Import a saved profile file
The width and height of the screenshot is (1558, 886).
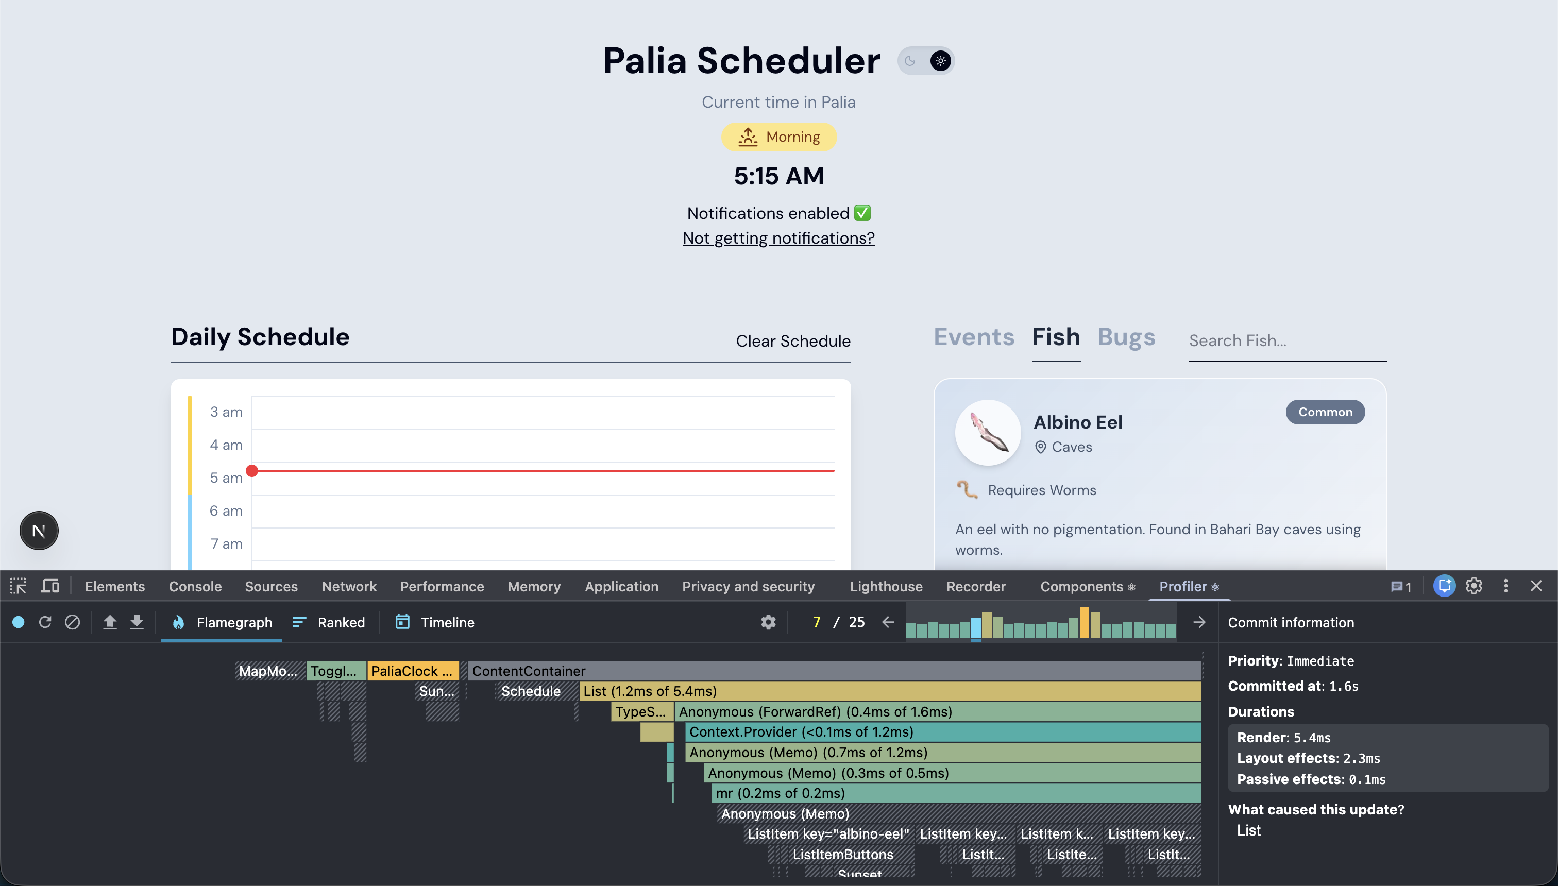click(x=110, y=622)
